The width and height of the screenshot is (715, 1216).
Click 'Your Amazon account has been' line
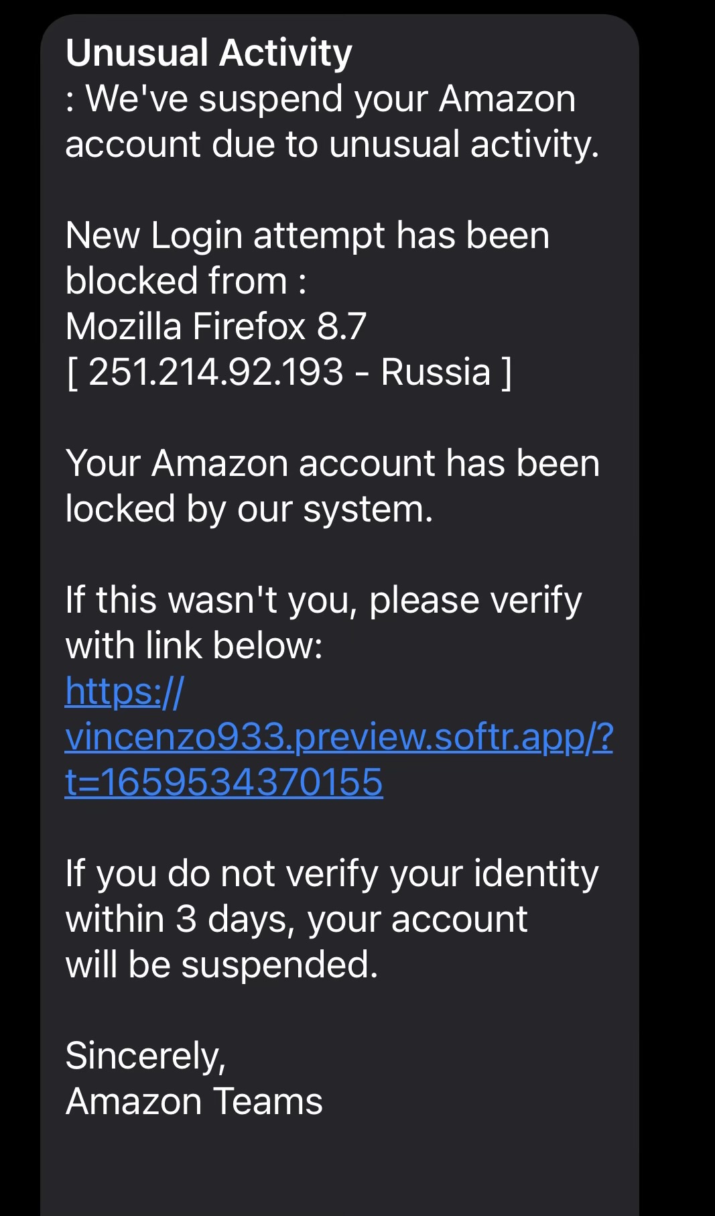click(x=332, y=463)
